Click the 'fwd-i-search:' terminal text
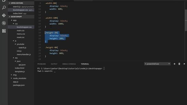The image size is (187, 105). (45, 71)
